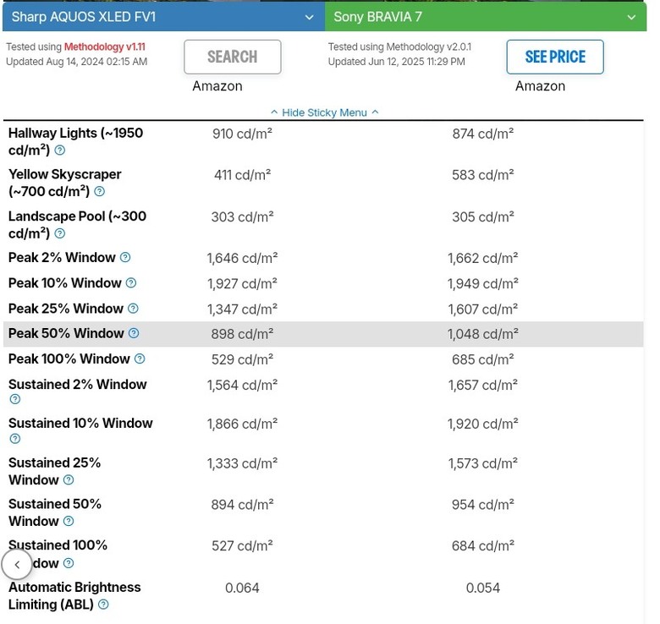Collapse the menu via Hide Sticky Menu
Screen dimensions: 660x624
coord(325,112)
